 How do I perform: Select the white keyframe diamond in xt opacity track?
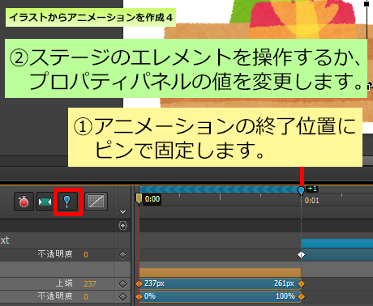301,255
